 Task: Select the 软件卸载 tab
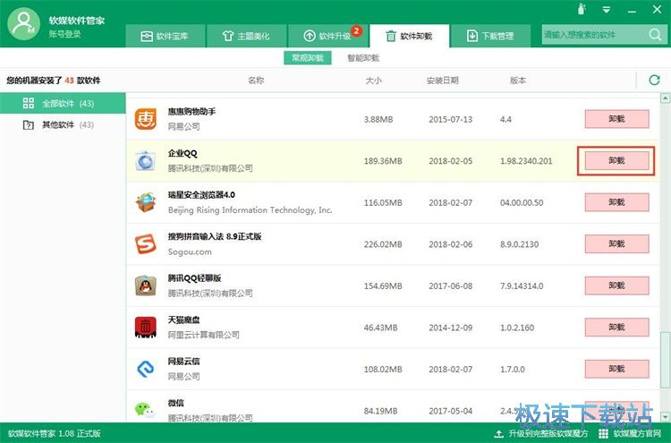point(409,36)
